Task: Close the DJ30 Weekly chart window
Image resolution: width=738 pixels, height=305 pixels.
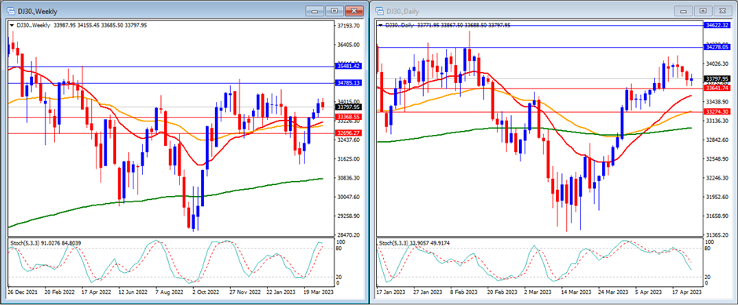Action: 353,10
